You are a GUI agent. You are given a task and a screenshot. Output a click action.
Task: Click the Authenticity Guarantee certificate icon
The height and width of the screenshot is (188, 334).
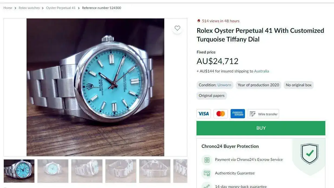(207, 173)
